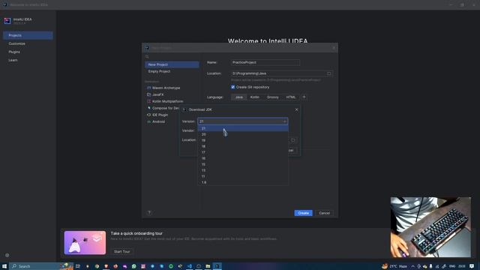Select Kotlin language option
The width and height of the screenshot is (480, 270).
point(255,97)
